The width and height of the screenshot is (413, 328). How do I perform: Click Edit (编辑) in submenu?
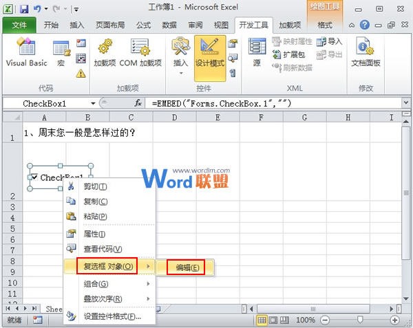[184, 267]
